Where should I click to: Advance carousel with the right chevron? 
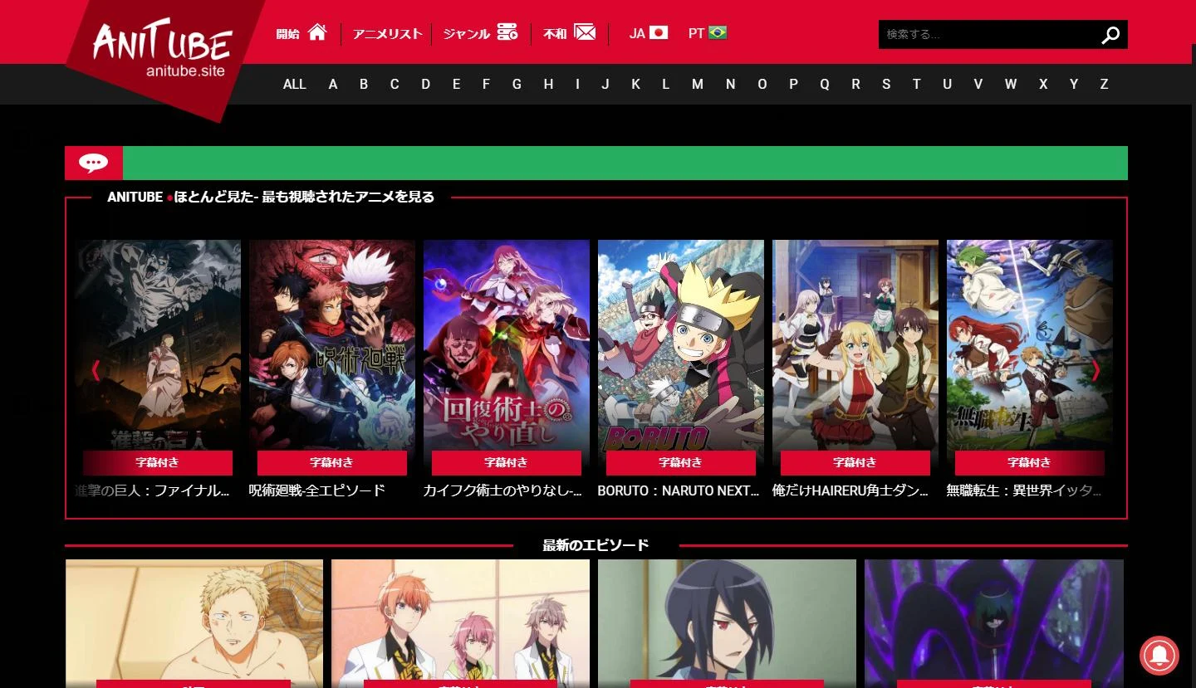click(1096, 370)
